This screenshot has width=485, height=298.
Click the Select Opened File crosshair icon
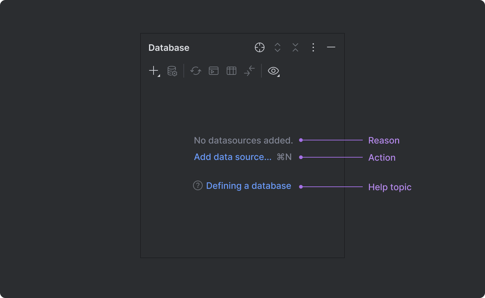260,47
